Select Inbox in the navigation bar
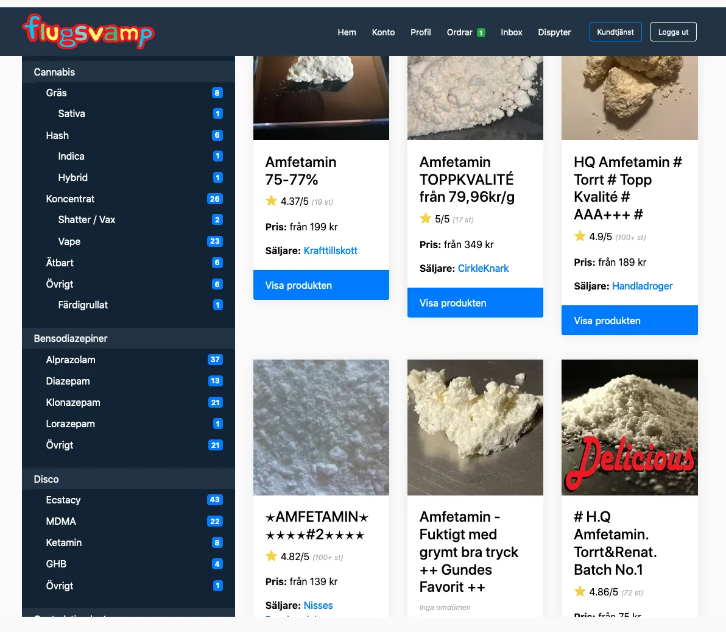Image resolution: width=726 pixels, height=632 pixels. (511, 32)
